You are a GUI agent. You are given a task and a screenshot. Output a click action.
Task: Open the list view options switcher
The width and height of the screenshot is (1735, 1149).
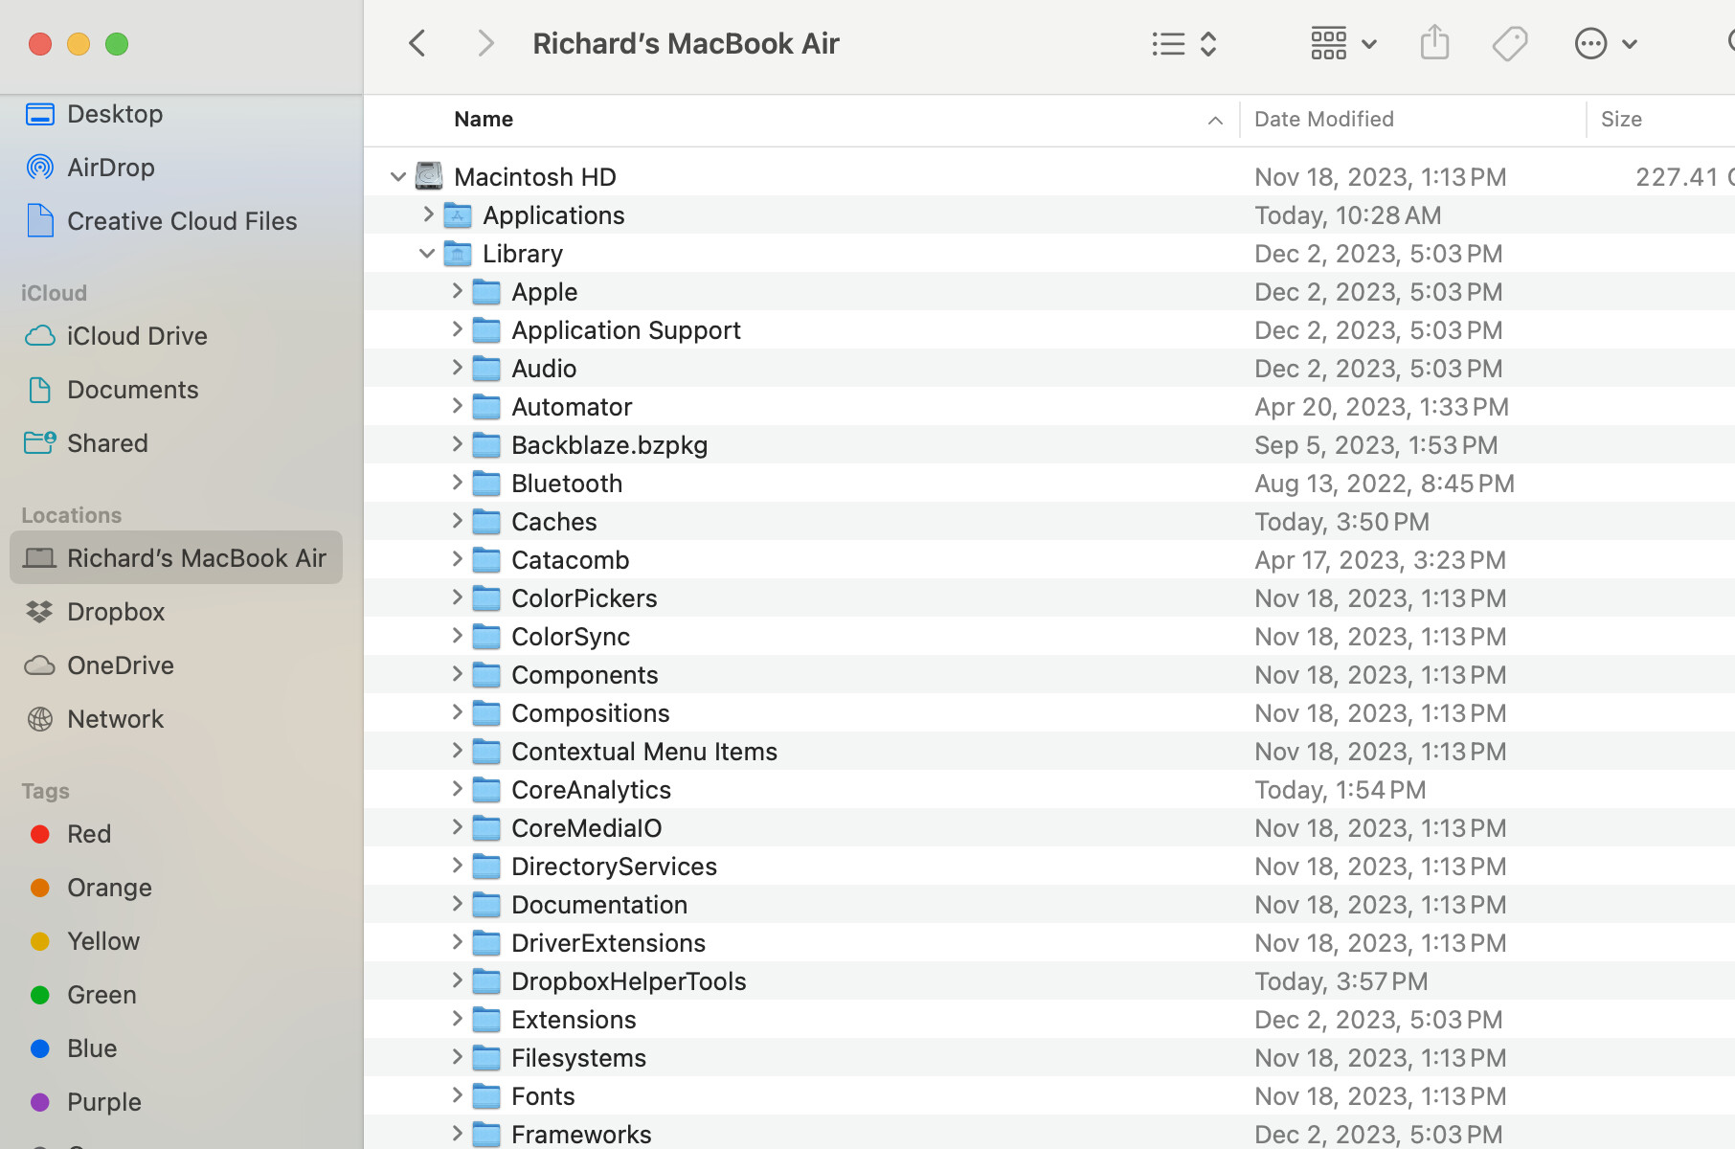click(x=1183, y=44)
